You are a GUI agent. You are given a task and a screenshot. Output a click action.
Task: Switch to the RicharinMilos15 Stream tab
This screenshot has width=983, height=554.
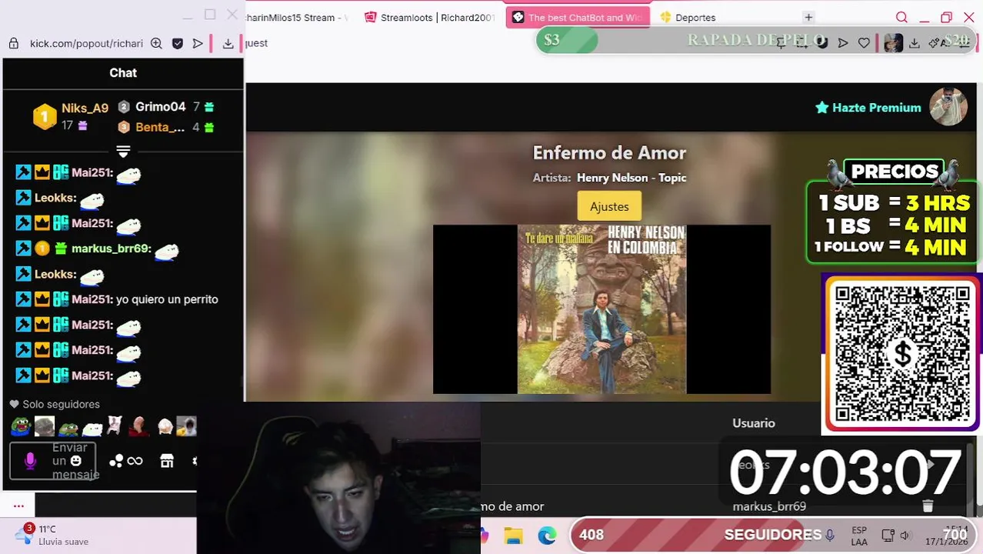click(296, 17)
